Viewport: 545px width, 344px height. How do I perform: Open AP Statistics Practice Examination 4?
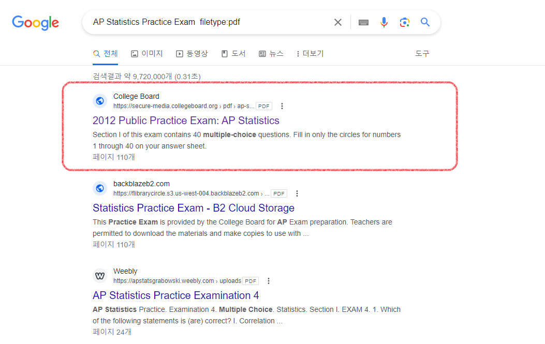coord(176,295)
